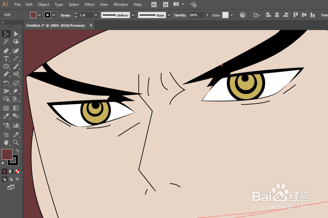Open the File menu
Viewport: 328px width, 218px height.
tap(17, 4)
